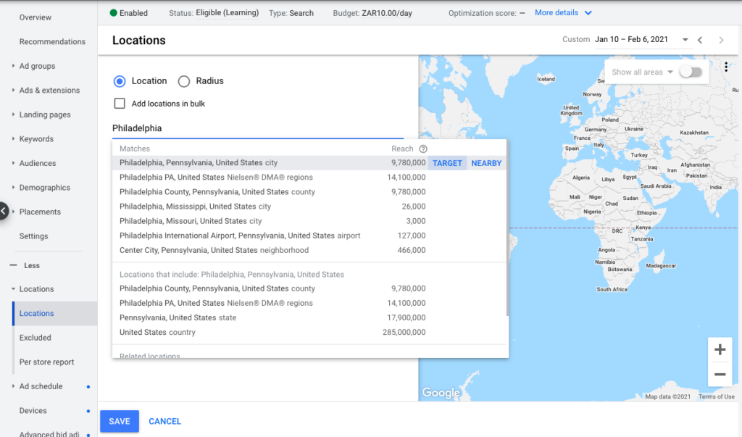
Task: Expand Landing pages section
Action: coord(13,114)
